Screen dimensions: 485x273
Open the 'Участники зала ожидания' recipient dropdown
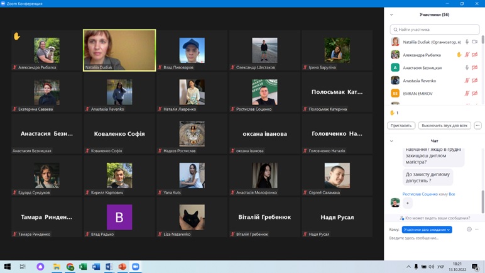427,230
